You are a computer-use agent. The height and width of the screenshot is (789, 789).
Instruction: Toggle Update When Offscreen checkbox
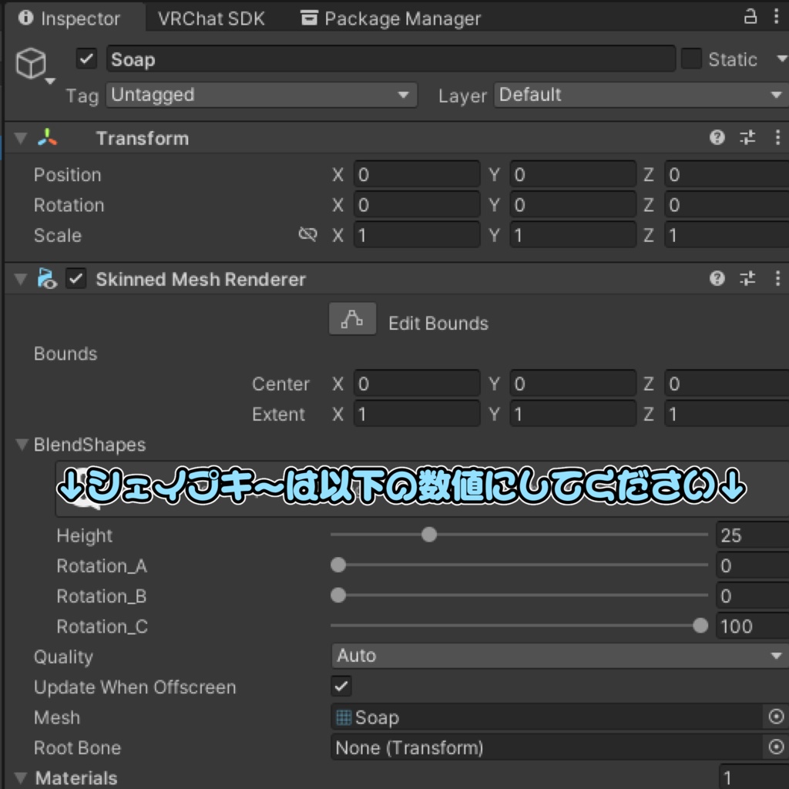(x=341, y=687)
